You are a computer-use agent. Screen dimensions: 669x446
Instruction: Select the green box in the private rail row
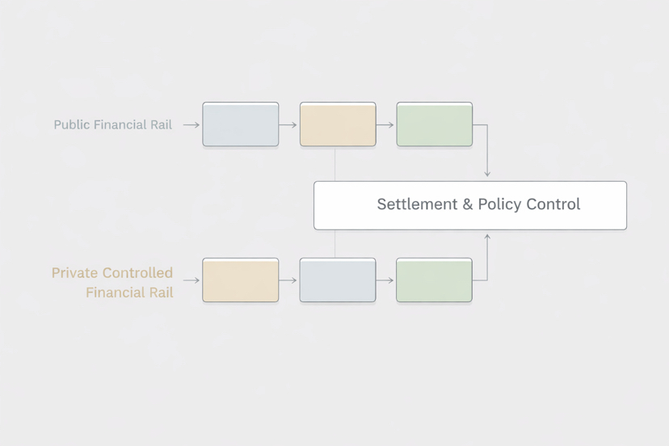(434, 280)
